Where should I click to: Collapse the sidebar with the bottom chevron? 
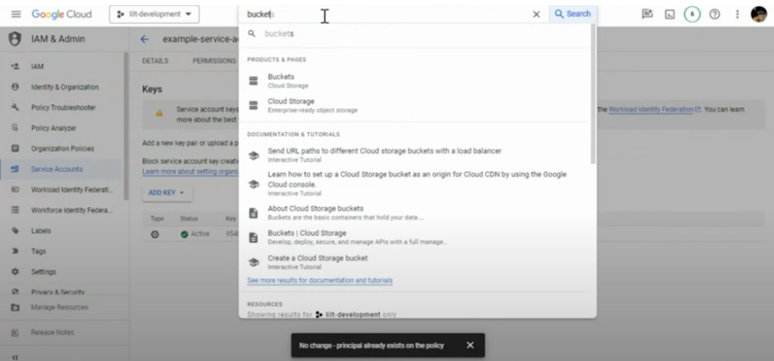click(x=15, y=357)
